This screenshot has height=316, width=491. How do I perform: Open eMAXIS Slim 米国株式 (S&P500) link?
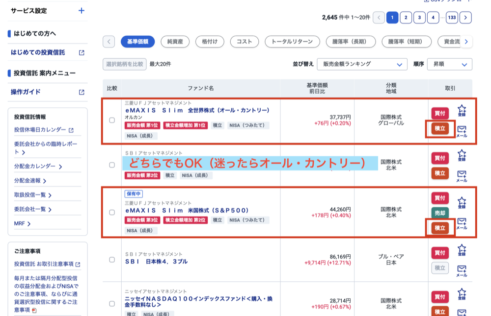pyautogui.click(x=187, y=210)
